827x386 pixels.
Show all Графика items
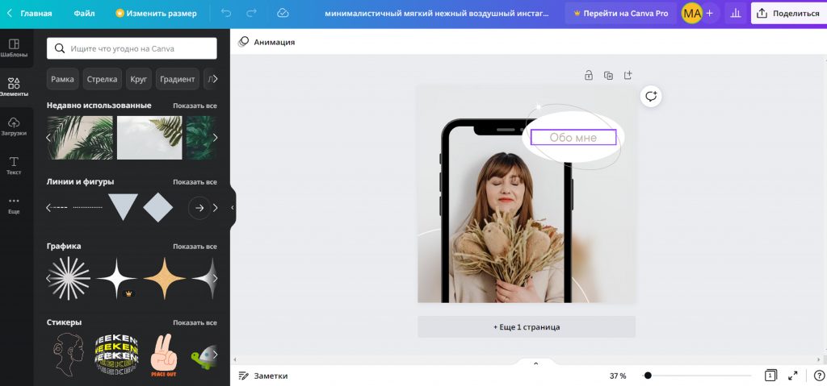click(x=195, y=247)
